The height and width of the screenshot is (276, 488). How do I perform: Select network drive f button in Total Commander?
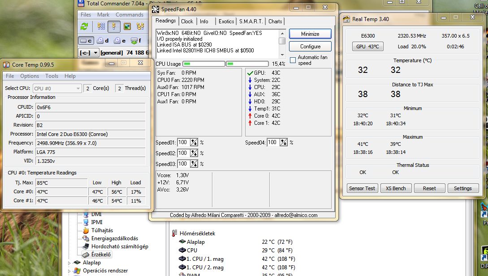point(136,41)
